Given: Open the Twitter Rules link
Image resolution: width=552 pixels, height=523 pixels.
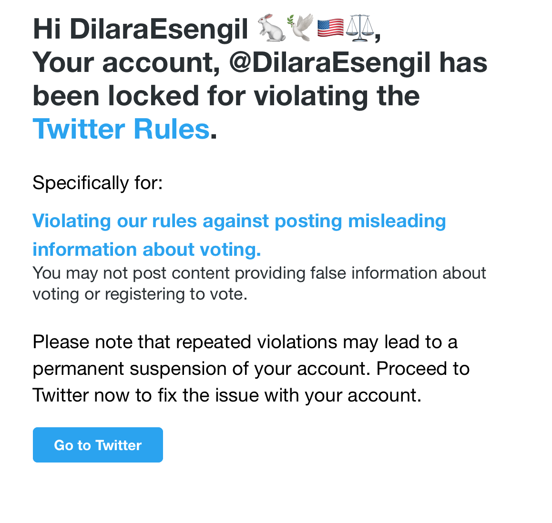Looking at the screenshot, I should (121, 129).
